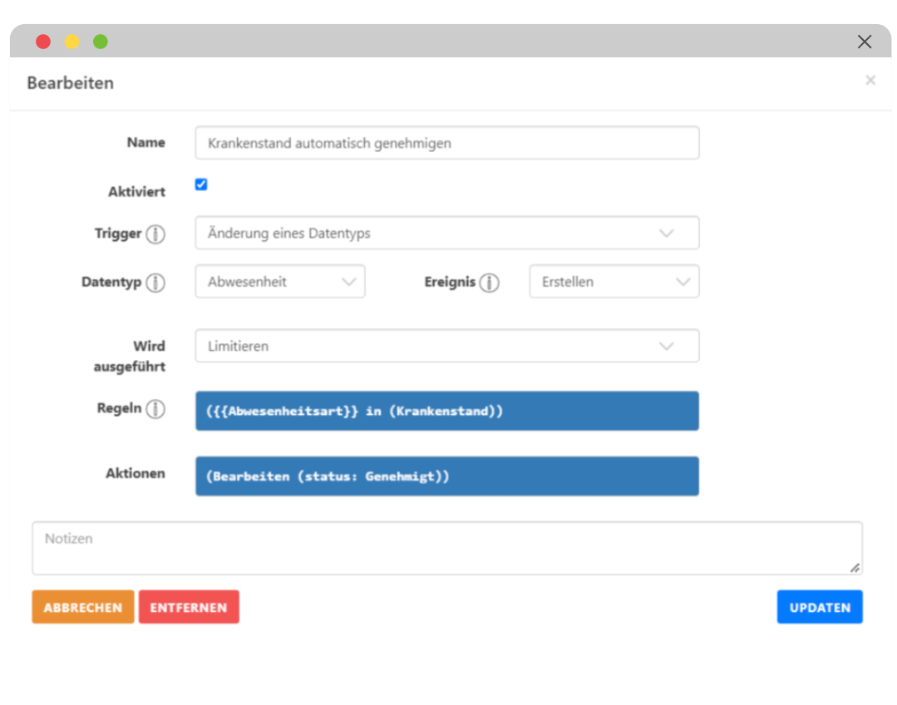Image resolution: width=897 pixels, height=705 pixels.
Task: Click the X icon in the gray title bar
Action: point(865,42)
